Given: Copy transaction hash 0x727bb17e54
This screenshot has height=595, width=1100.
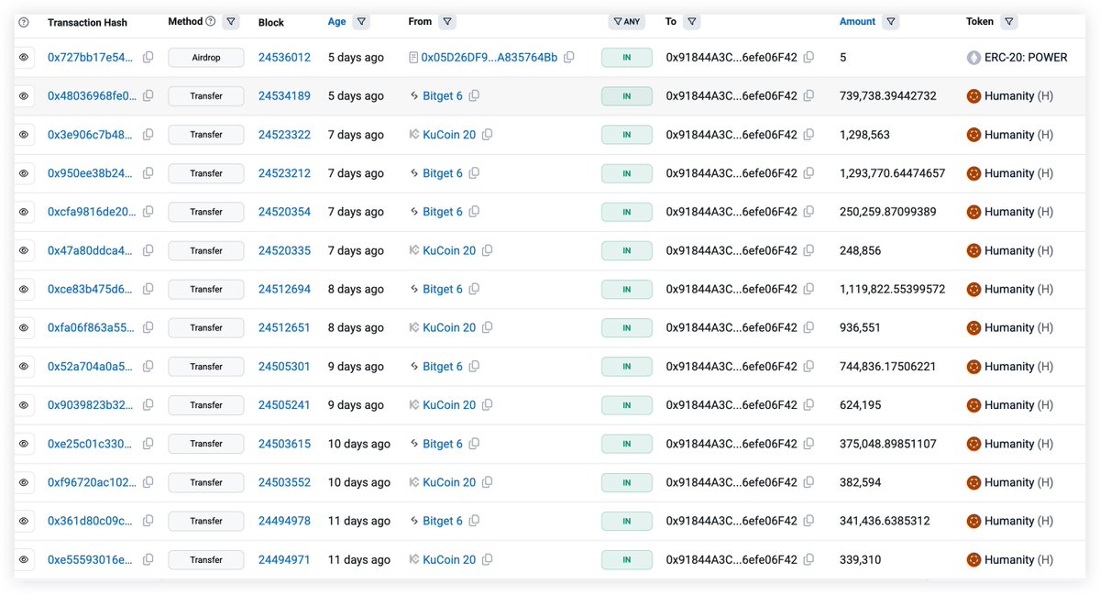Looking at the screenshot, I should pos(148,57).
